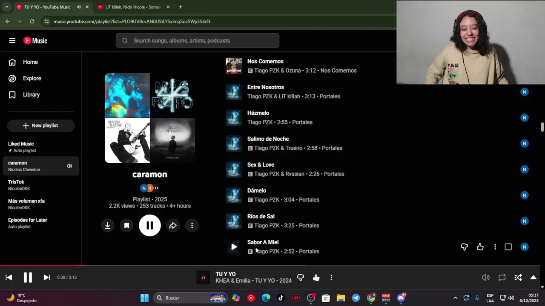The height and width of the screenshot is (306, 545).
Task: Open Sabor A Miel more actions
Action: 495,247
